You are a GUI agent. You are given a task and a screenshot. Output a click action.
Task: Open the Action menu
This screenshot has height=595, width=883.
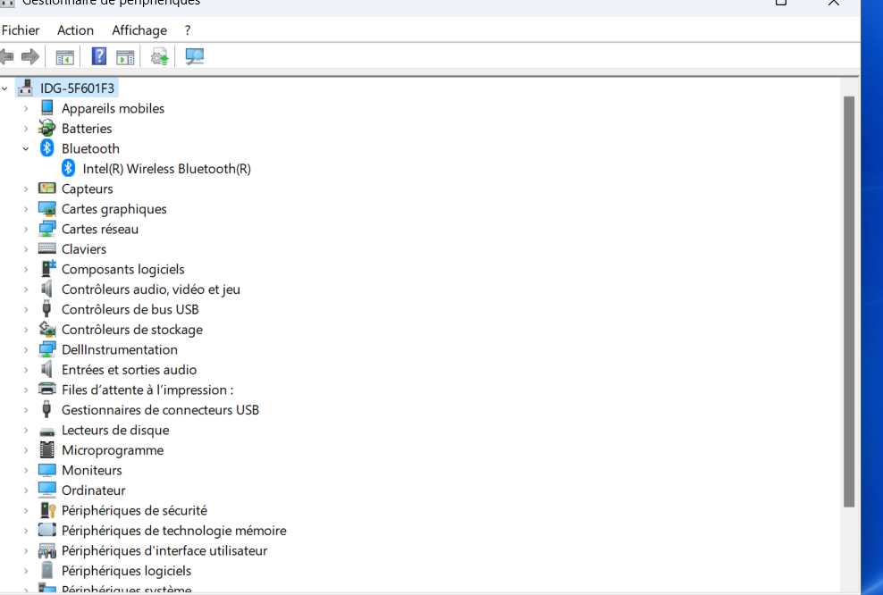[x=75, y=30]
